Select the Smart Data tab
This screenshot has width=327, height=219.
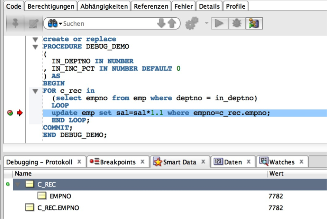pyautogui.click(x=180, y=162)
